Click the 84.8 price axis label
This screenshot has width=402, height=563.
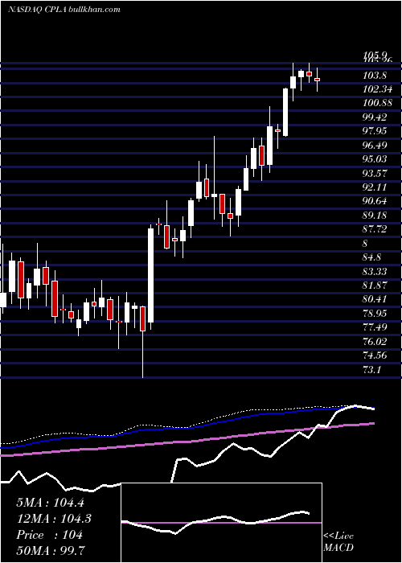pos(371,257)
